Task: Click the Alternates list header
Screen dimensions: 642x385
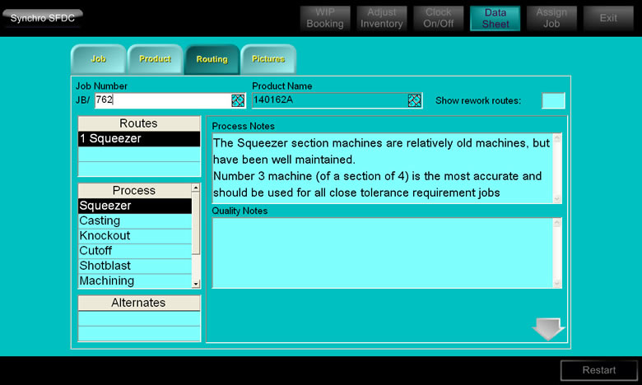Action: coord(139,303)
